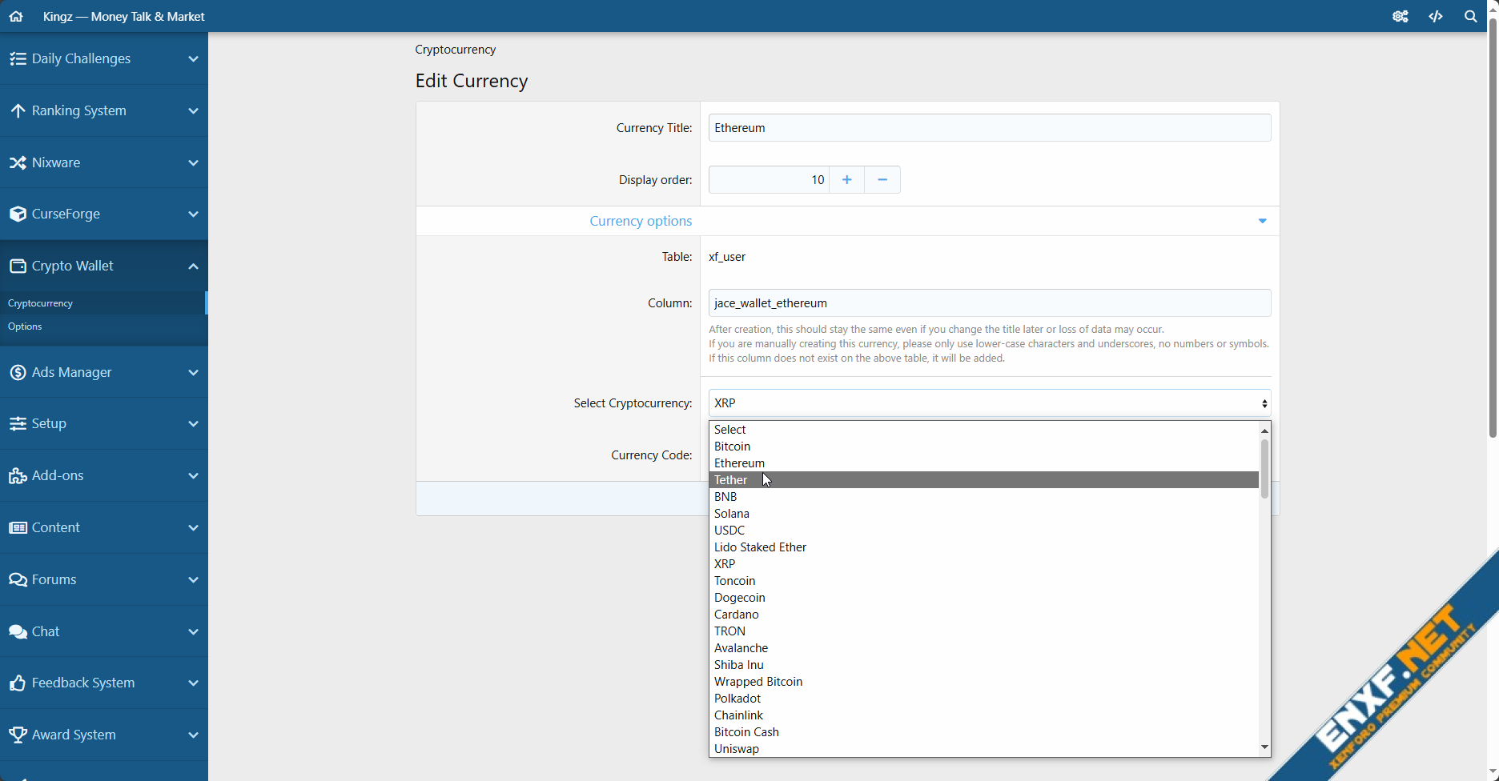Viewport: 1499px width, 781px height.
Task: Click the Ranking System arrow icon
Action: click(x=18, y=110)
